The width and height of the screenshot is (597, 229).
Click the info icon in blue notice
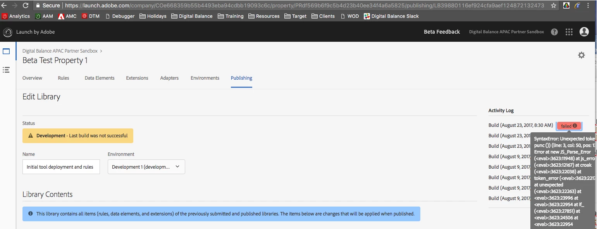click(x=31, y=214)
